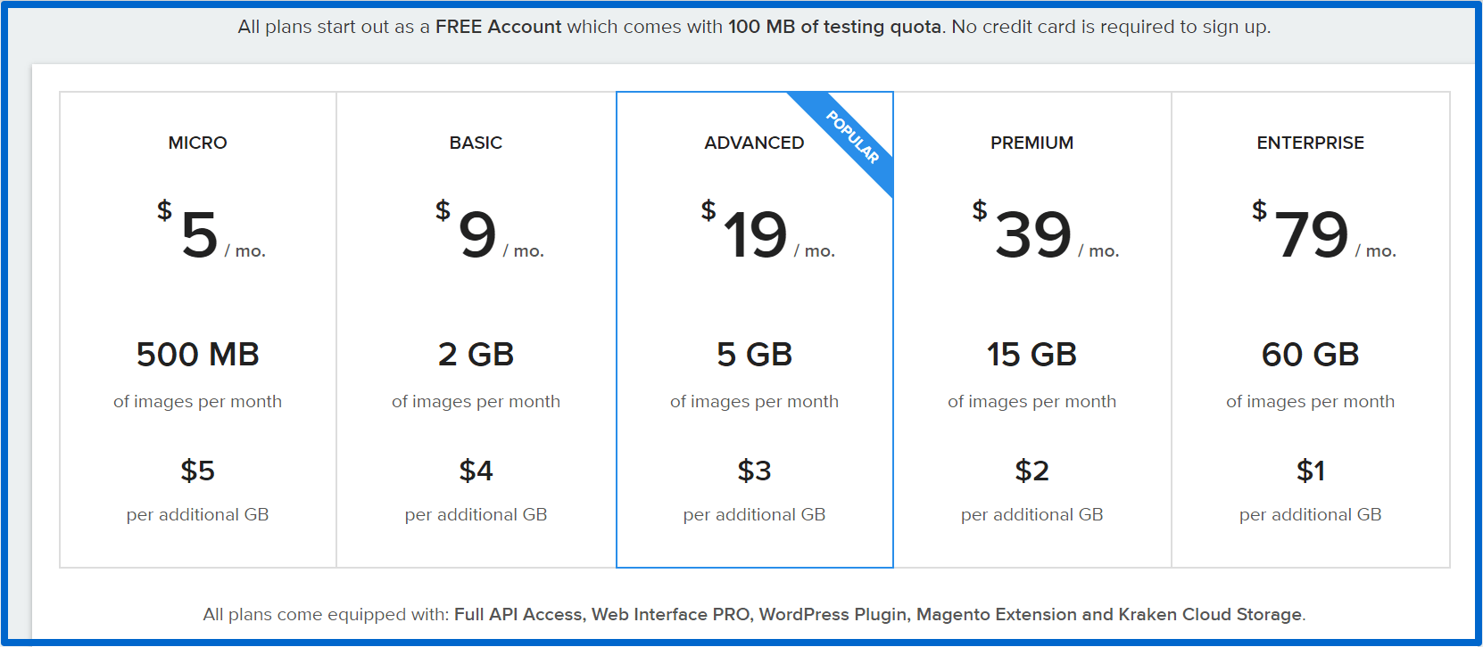Click the $5 per month price
This screenshot has width=1483, height=647.
coord(211,233)
